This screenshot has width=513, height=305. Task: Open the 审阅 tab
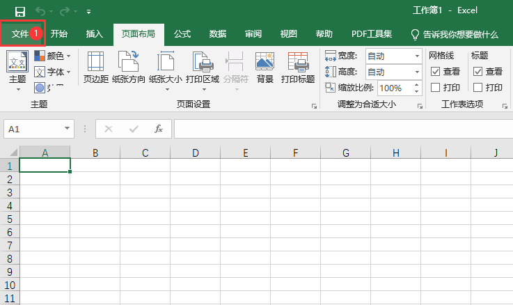[x=253, y=33]
